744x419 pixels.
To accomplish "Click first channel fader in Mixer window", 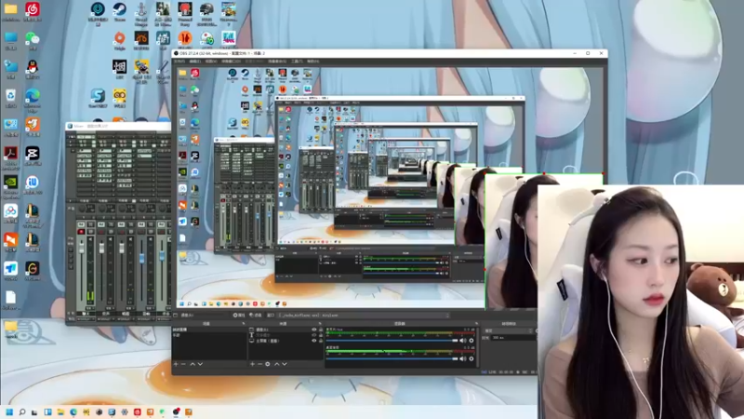I will click(81, 249).
